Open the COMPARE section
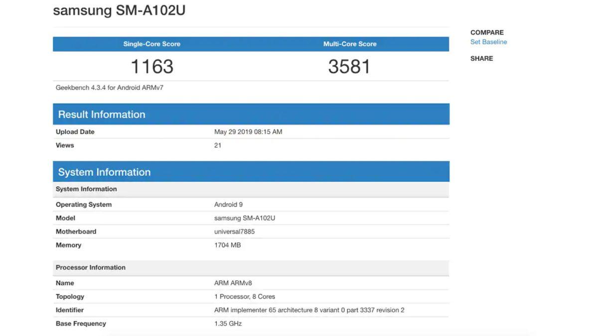598x336 pixels. tap(486, 32)
